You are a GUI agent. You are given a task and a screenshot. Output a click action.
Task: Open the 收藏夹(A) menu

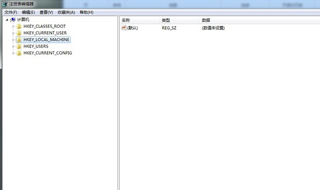[x=66, y=12]
